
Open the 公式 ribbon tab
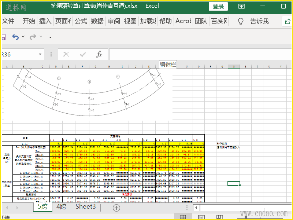[81, 21]
